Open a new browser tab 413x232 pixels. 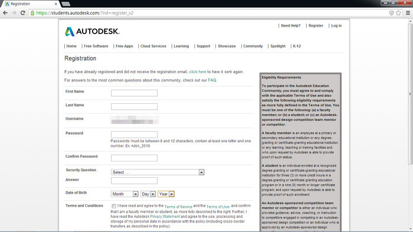tap(65, 4)
